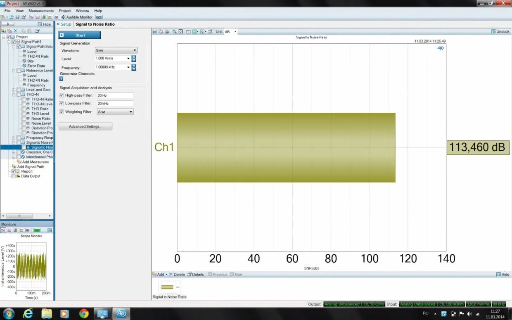Click the delete X icon in navigator toolbar
This screenshot has width=512, height=320.
click(x=16, y=31)
